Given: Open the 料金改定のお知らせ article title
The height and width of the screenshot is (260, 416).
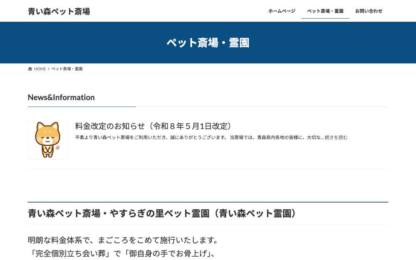Looking at the screenshot, I should coord(153,126).
